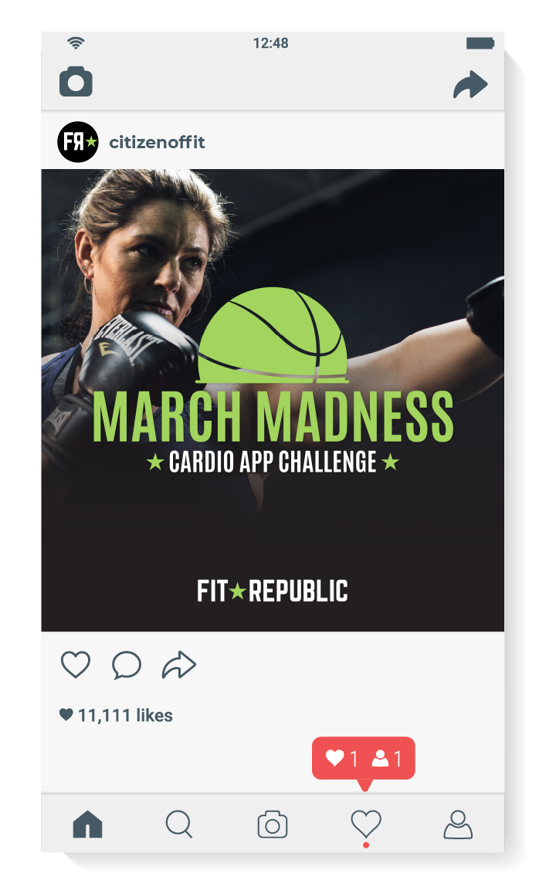Viewport: 556px width, 894px height.
Task: Tap the red notification bubble
Action: [x=364, y=759]
